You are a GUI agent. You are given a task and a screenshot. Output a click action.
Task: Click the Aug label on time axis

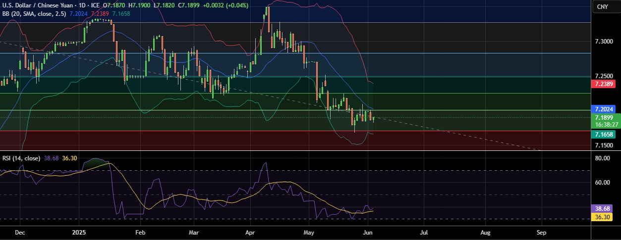486,232
